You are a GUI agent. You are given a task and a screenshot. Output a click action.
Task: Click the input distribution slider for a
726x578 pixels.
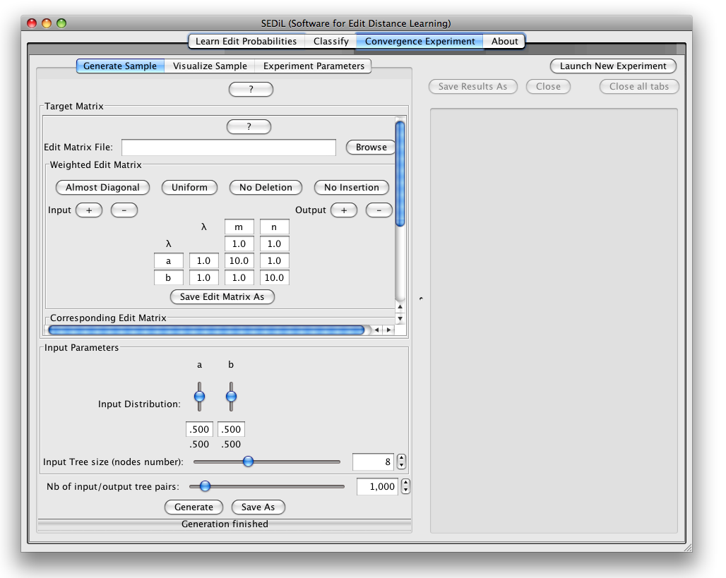(199, 397)
